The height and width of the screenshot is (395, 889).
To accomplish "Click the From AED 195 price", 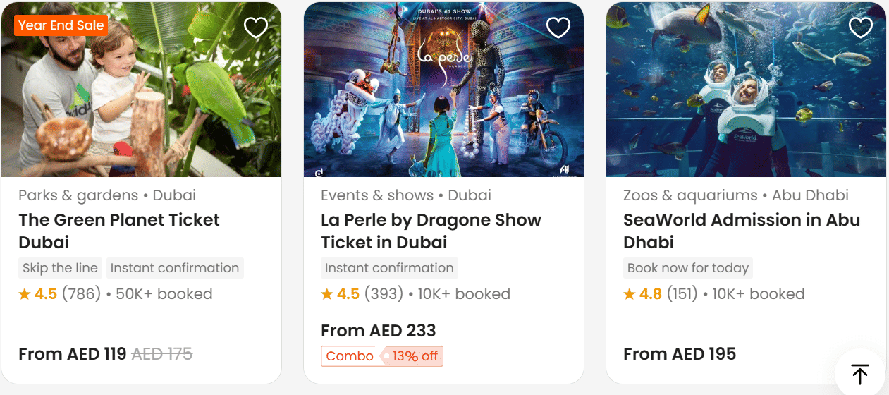I will click(x=679, y=354).
